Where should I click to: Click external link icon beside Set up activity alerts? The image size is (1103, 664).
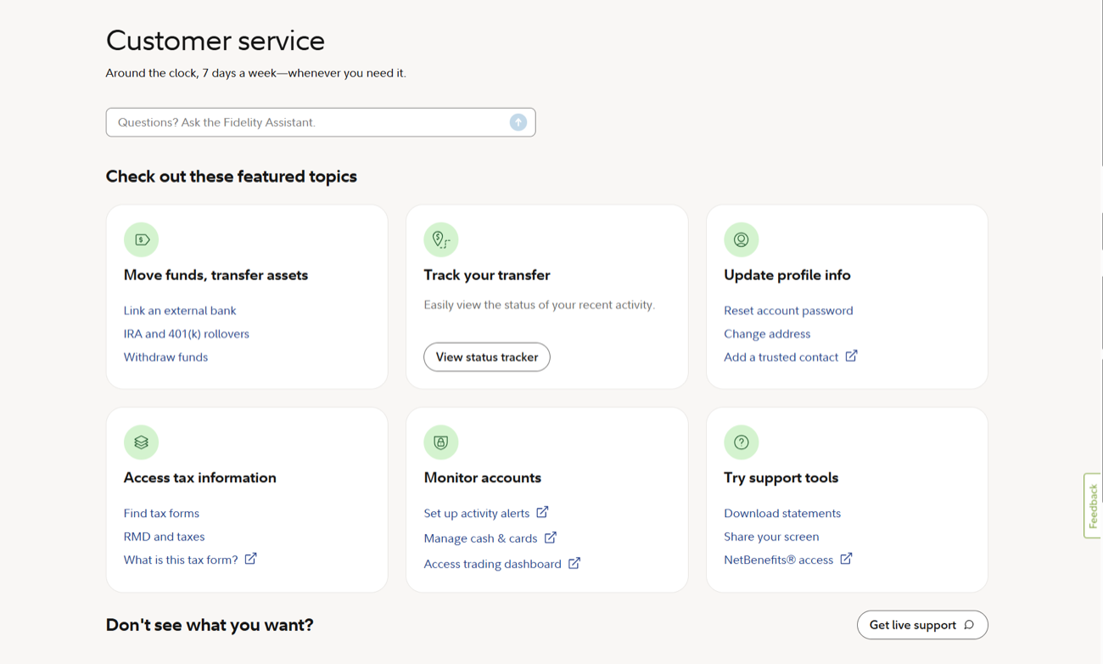click(542, 512)
